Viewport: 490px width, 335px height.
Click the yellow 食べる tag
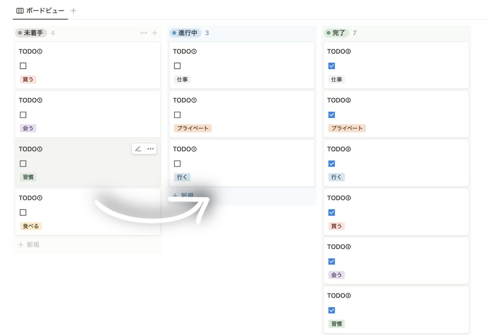[31, 226]
